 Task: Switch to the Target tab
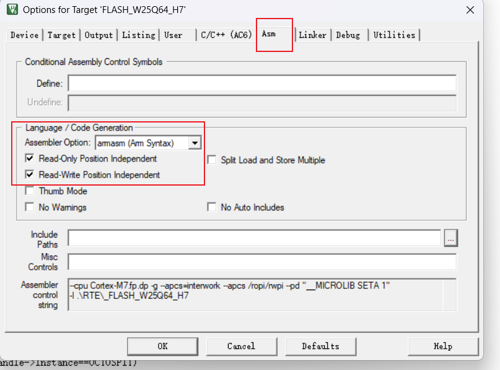(61, 35)
